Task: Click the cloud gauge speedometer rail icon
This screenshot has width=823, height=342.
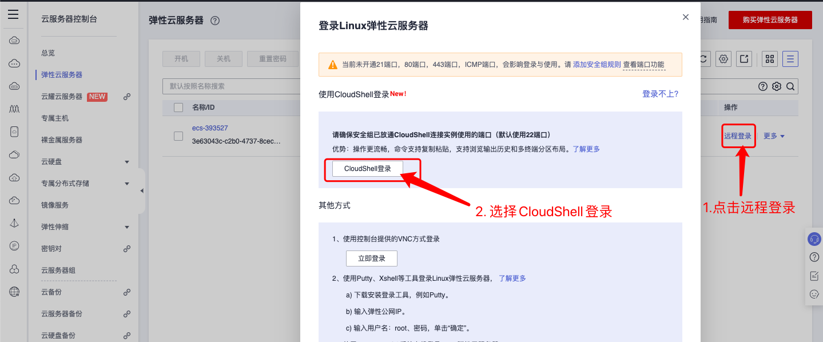Action: [x=14, y=200]
